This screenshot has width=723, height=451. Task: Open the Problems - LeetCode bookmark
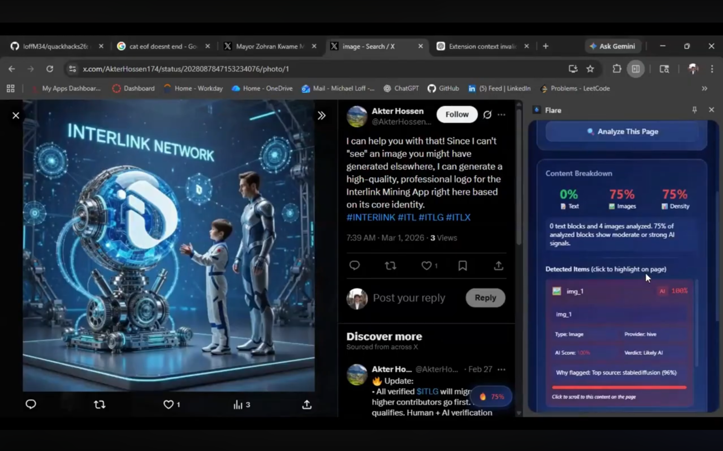(x=575, y=89)
